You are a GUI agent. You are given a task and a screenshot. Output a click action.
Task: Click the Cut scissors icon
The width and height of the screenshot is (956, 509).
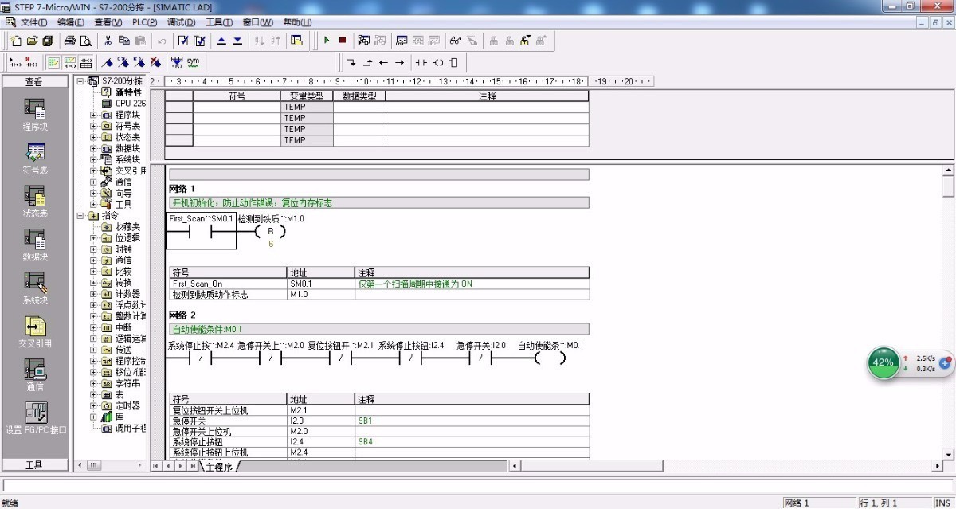(107, 41)
